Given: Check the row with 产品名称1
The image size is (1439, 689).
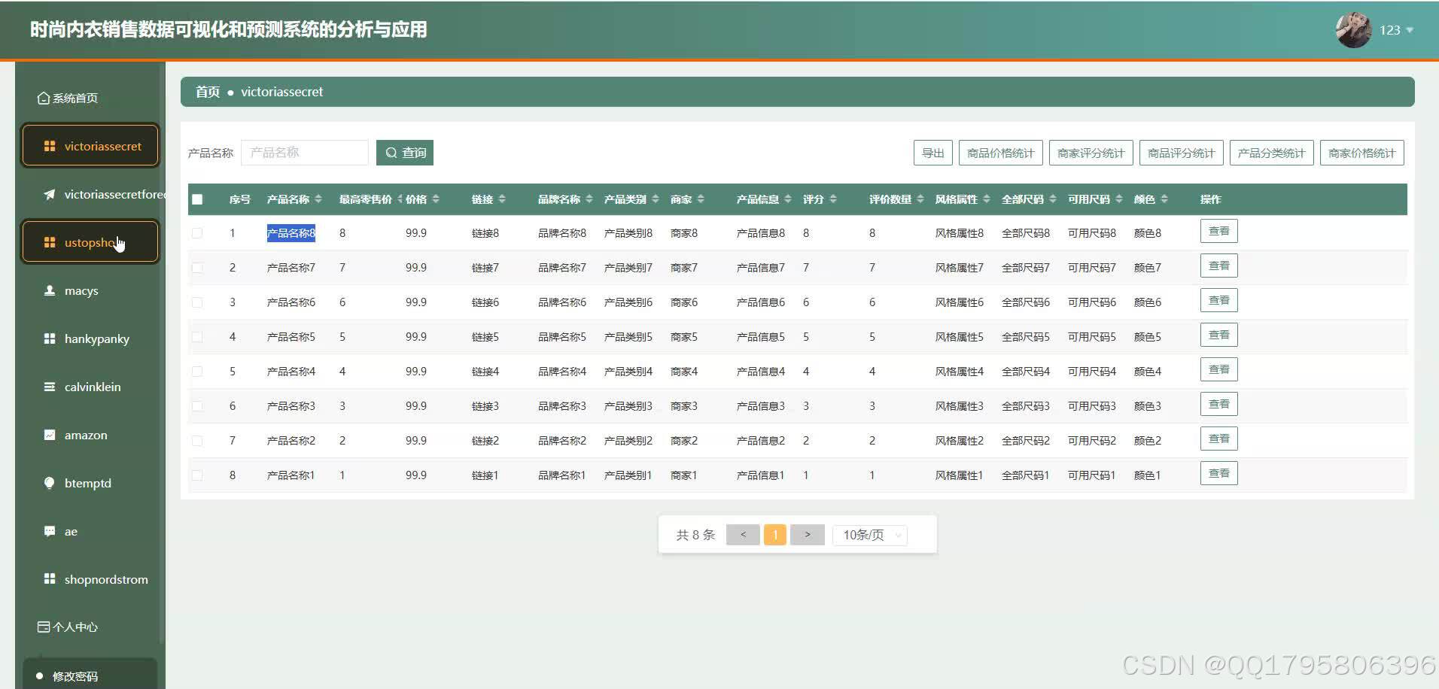Looking at the screenshot, I should 197,475.
